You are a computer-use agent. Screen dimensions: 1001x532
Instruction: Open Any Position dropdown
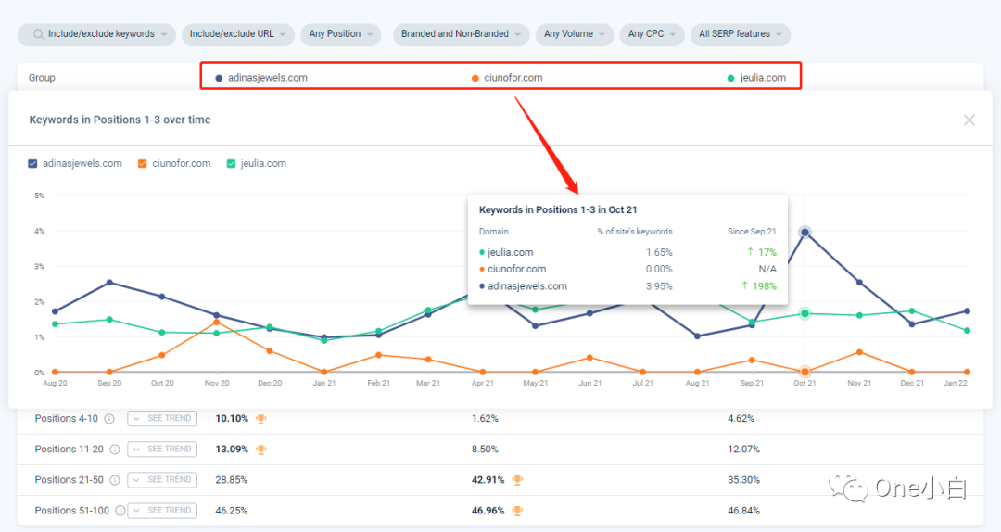[x=341, y=34]
